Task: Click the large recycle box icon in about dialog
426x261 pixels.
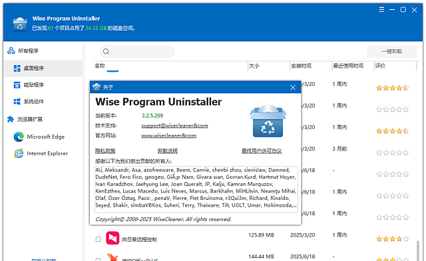Action: (268, 121)
